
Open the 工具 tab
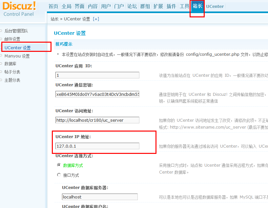coord(184,6)
